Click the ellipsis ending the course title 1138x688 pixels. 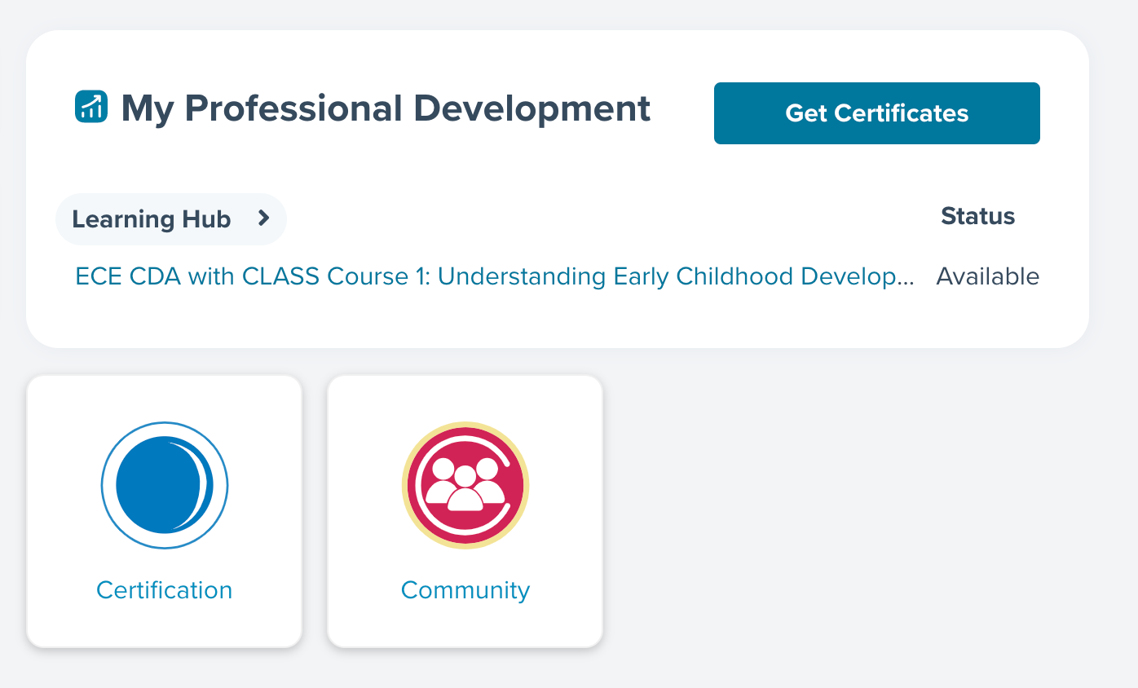(x=905, y=279)
